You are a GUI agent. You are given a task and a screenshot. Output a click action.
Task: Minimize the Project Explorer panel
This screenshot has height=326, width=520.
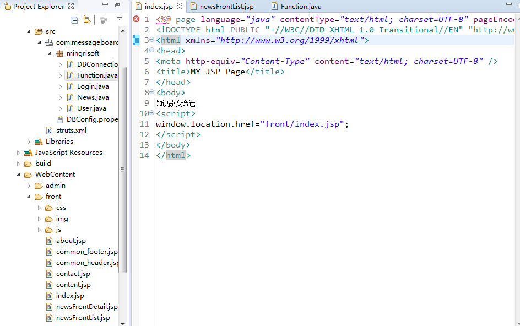[x=105, y=4]
